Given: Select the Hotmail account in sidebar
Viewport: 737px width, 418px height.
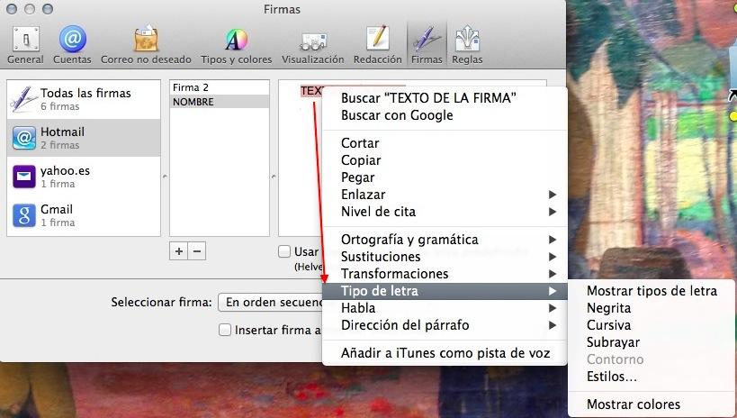Looking at the screenshot, I should [x=83, y=138].
